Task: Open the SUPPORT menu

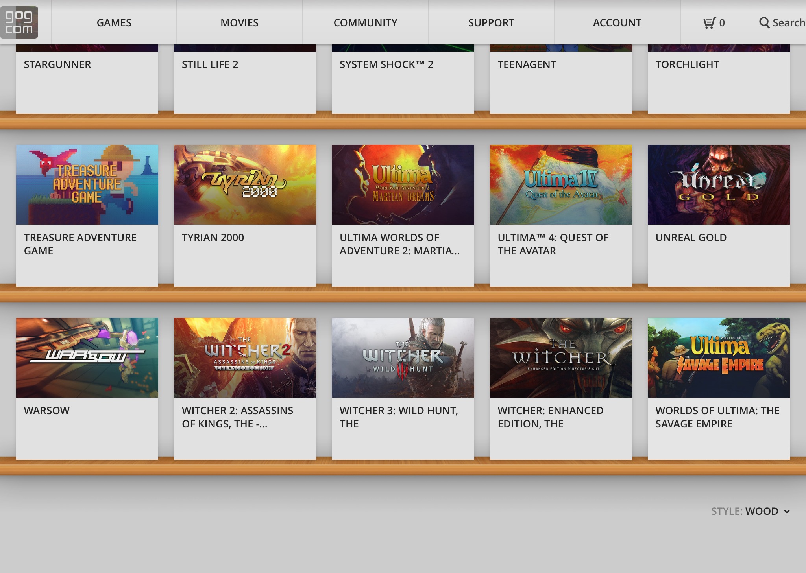Action: click(491, 23)
